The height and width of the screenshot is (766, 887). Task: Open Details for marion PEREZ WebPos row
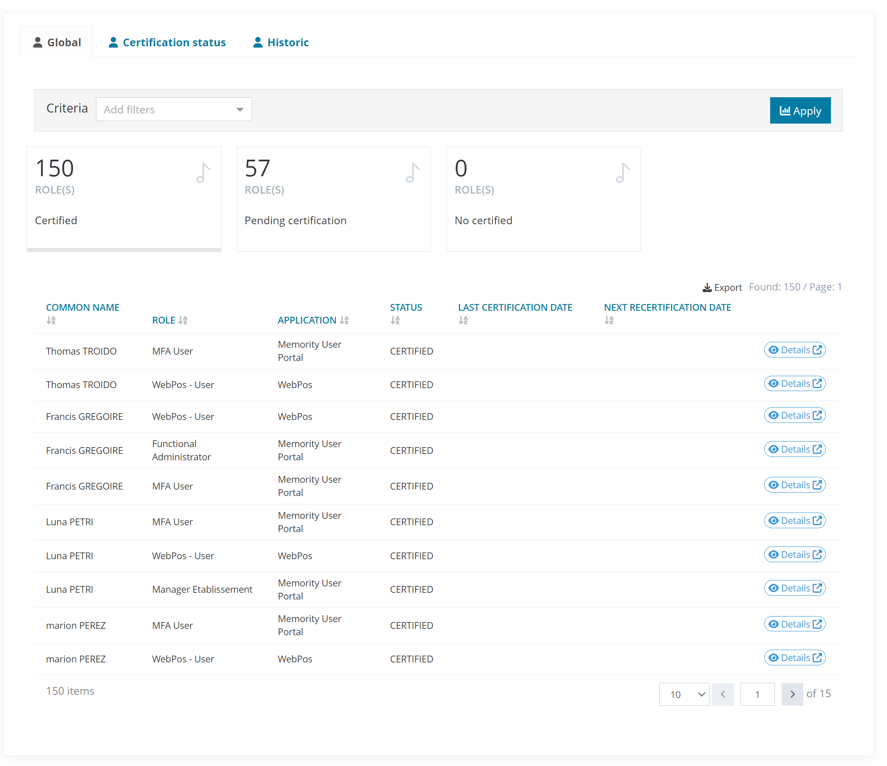coord(794,658)
